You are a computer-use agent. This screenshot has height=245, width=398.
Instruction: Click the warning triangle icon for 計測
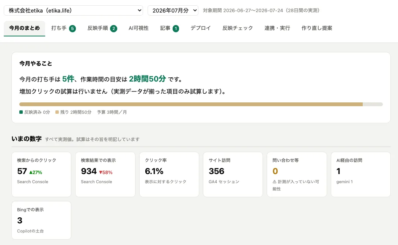[274, 182]
